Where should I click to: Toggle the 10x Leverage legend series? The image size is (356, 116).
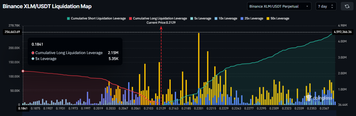pyautogui.click(x=225, y=18)
